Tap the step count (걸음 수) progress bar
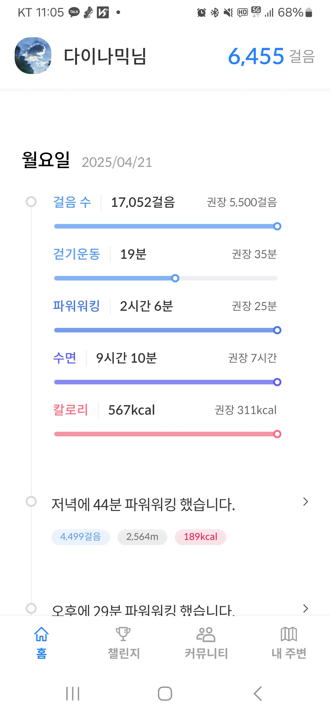 (x=165, y=226)
